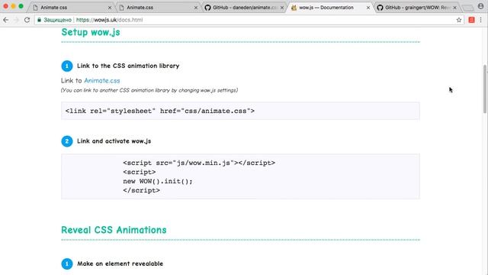
Task: Click the italic note about another CSS animation library
Action: [x=149, y=90]
